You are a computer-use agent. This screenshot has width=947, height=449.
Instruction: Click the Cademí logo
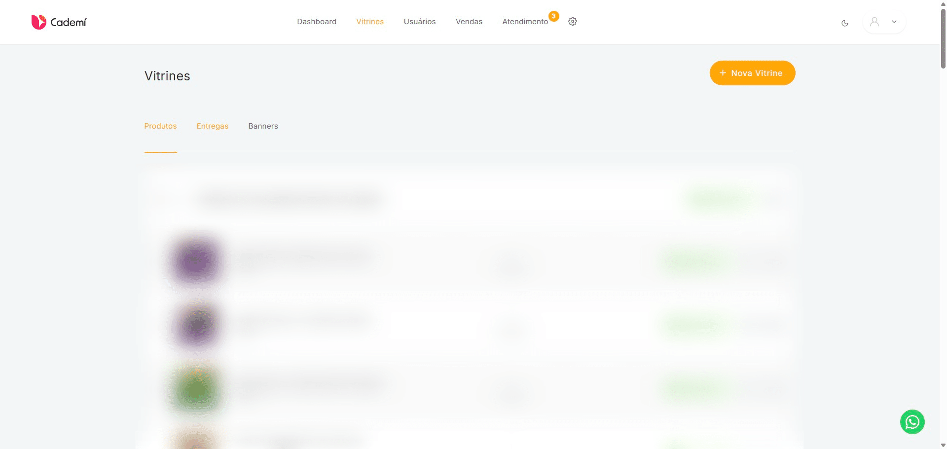pyautogui.click(x=59, y=22)
